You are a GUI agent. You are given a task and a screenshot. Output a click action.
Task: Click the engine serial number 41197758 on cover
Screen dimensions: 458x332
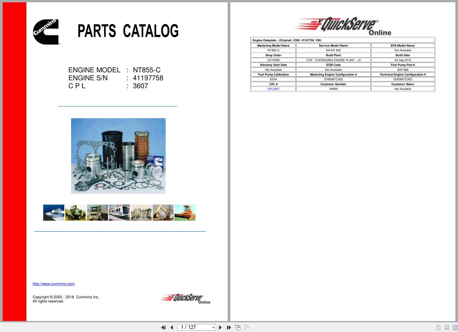pyautogui.click(x=148, y=78)
